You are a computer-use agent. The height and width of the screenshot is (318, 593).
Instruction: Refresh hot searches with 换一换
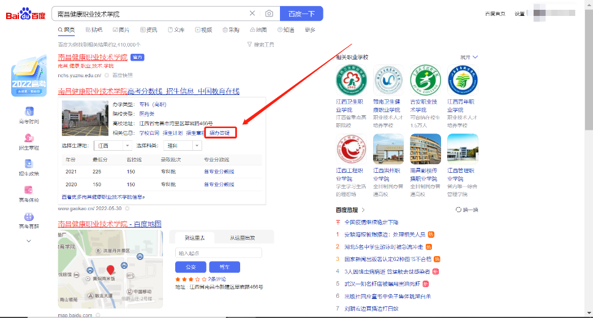(x=467, y=210)
